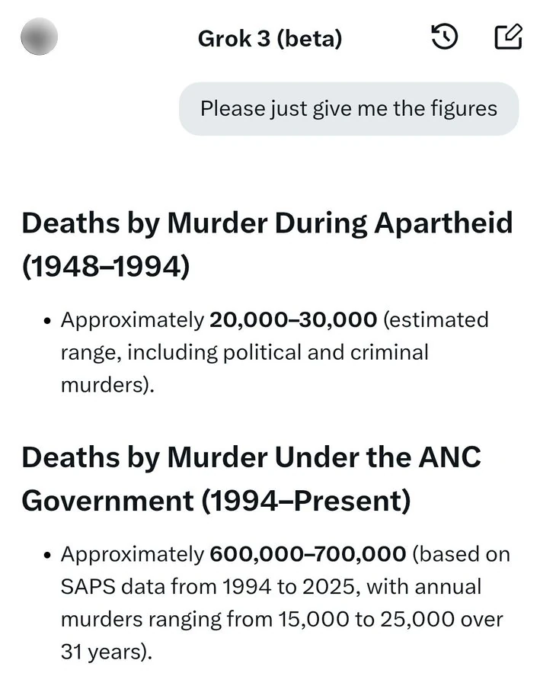Viewport: 540px width, 686px height.
Task: Click the '31 years).' closing line
Action: (x=107, y=652)
